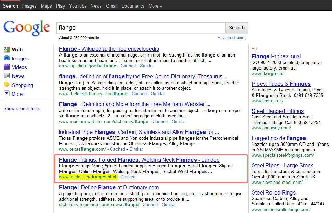
Task: Open Industrial Pipe Flanges result title
Action: pyautogui.click(x=139, y=132)
